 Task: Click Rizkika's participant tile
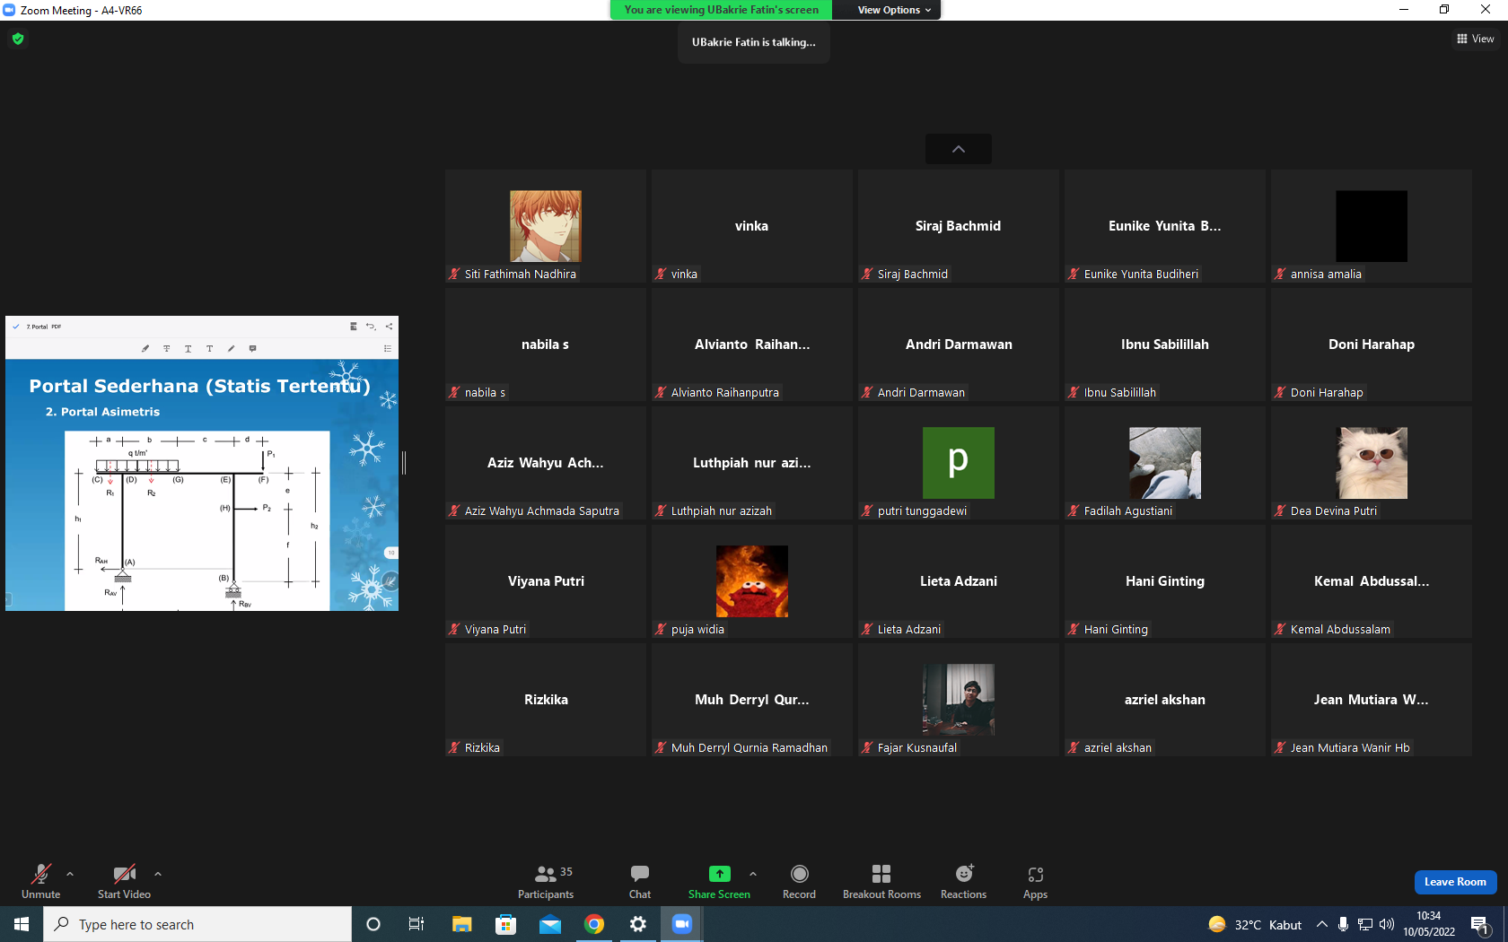546,700
